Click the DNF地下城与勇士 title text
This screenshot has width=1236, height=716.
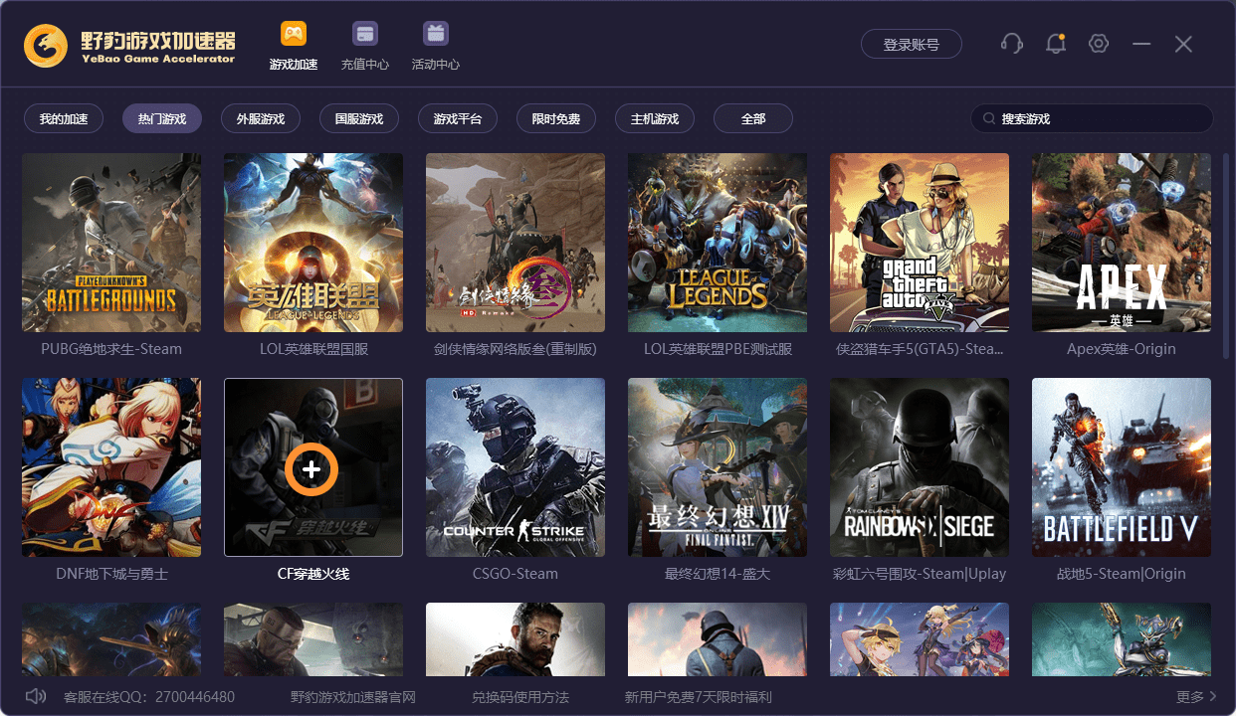[111, 574]
